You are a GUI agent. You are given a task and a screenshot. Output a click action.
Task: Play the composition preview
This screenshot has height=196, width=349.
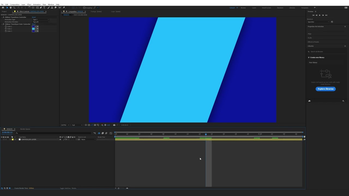320,15
